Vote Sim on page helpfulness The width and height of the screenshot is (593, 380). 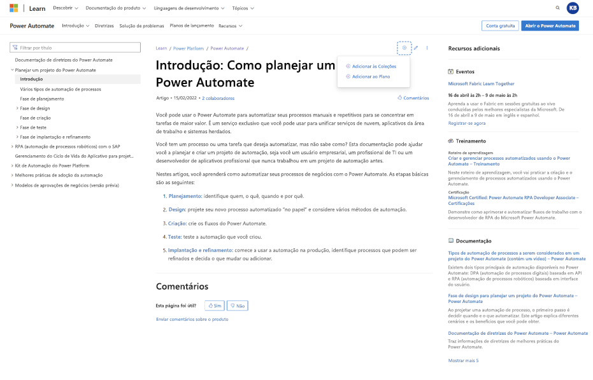click(x=214, y=305)
